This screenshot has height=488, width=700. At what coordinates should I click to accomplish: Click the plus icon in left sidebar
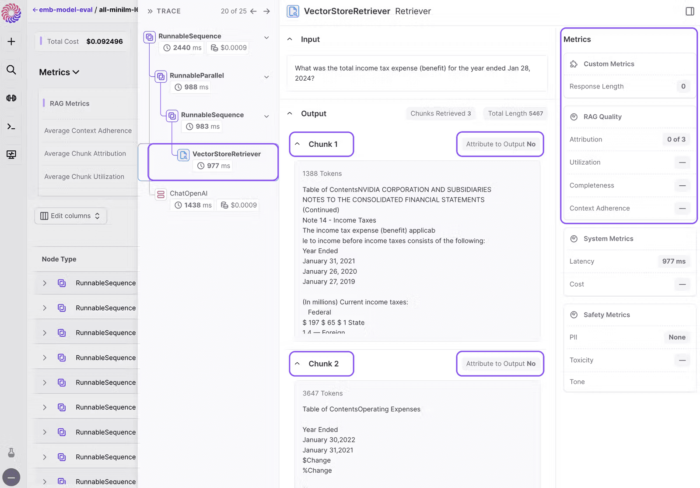tap(11, 42)
